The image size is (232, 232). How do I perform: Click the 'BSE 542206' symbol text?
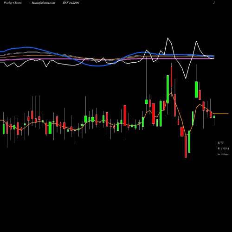(x=71, y=3)
